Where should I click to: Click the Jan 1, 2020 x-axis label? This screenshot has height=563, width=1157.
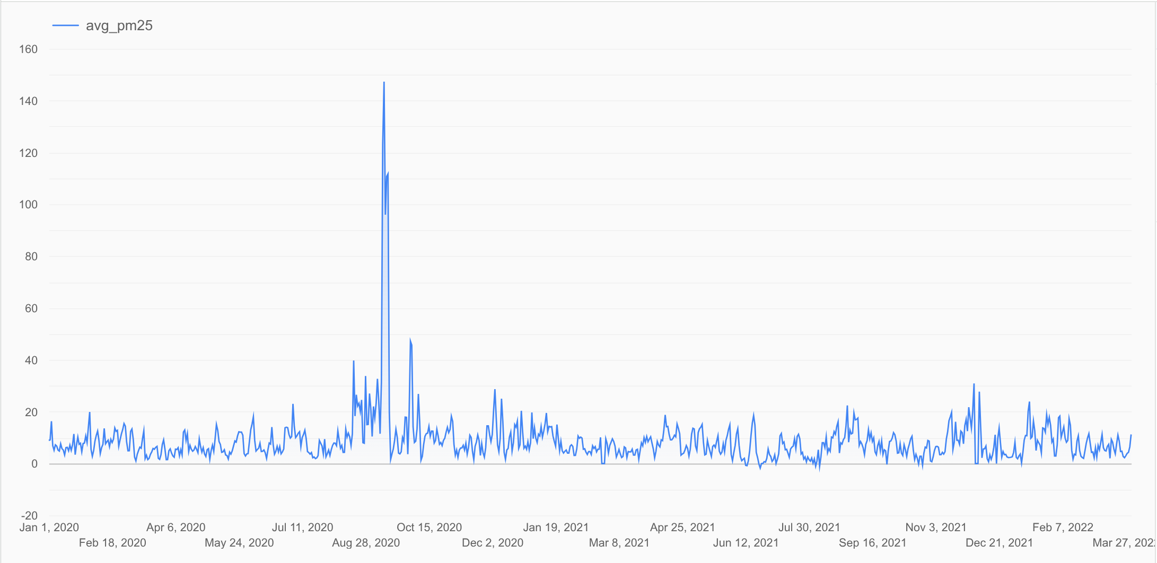(49, 527)
